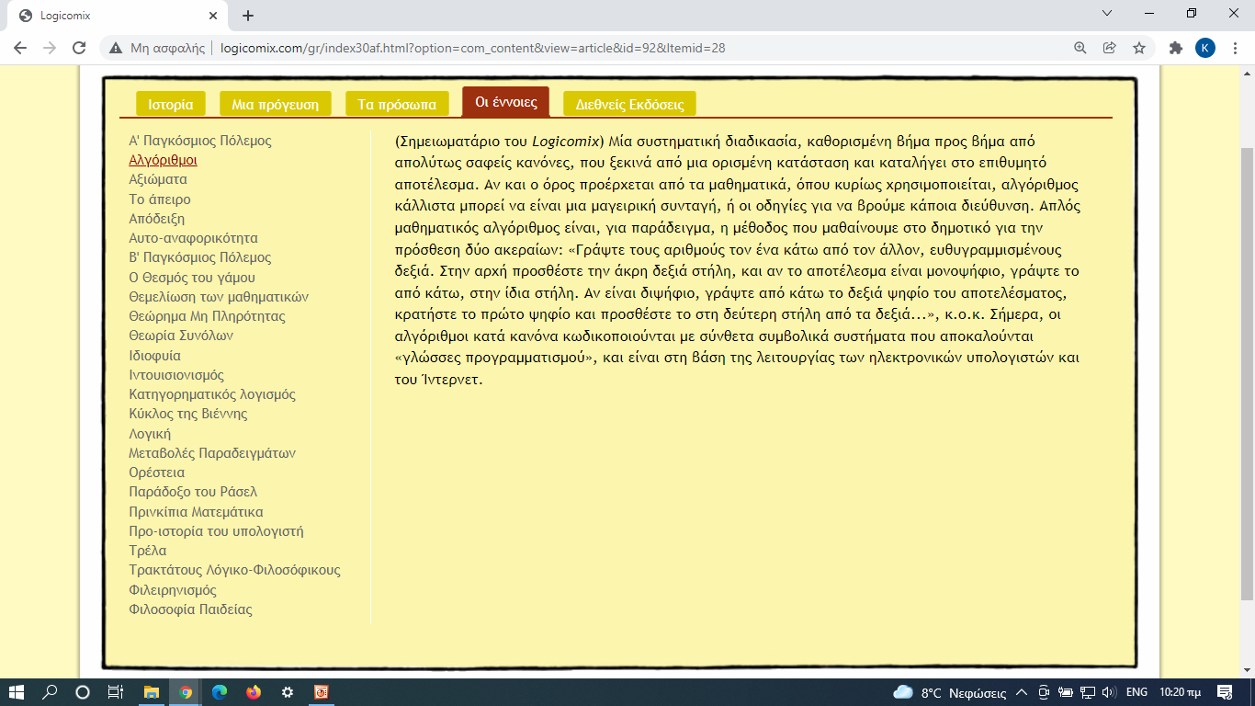Open Ο Θεσμός του γάμου entry
Screen dimensions: 1255x706
[192, 278]
